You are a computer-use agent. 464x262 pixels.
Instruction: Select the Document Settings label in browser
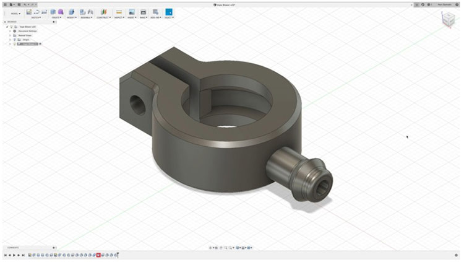click(27, 31)
